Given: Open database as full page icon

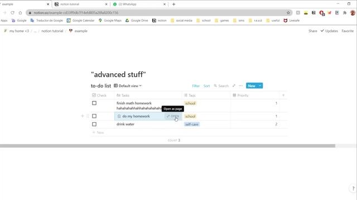Looking at the screenshot, I should click(234, 86).
